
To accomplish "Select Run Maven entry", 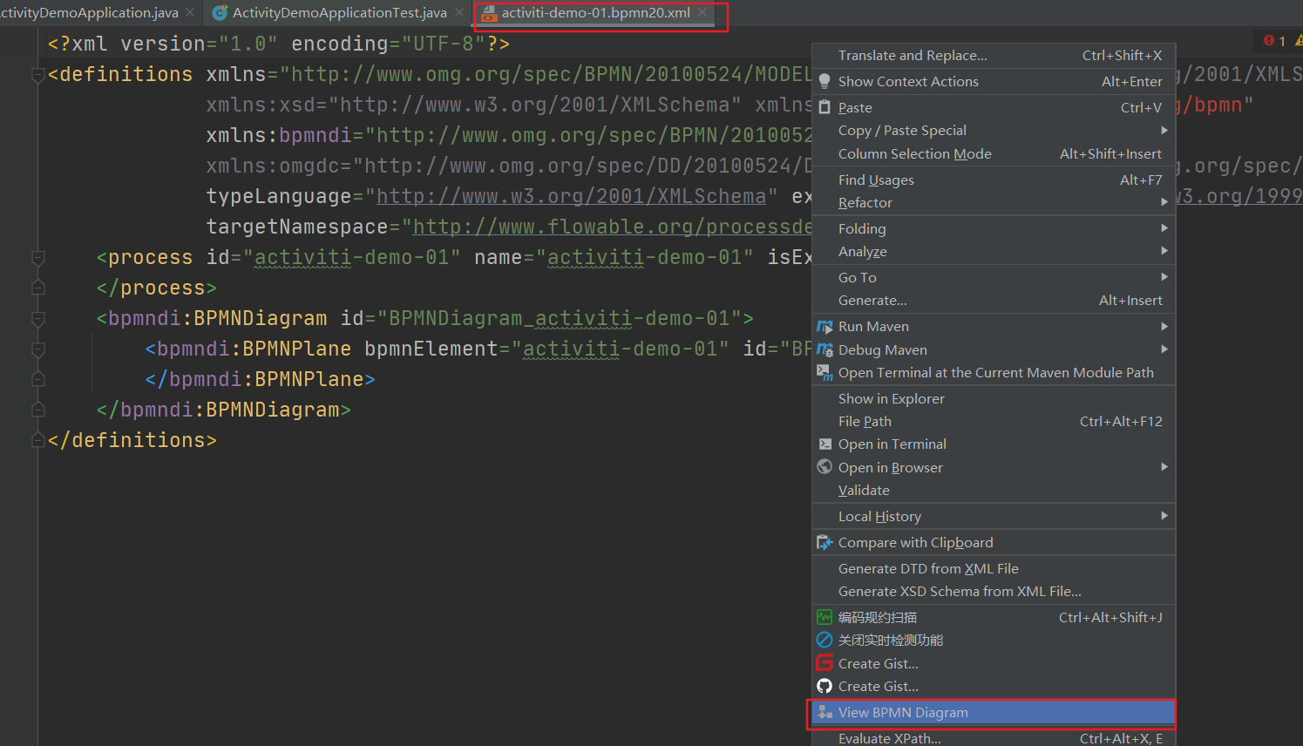I will (x=994, y=326).
